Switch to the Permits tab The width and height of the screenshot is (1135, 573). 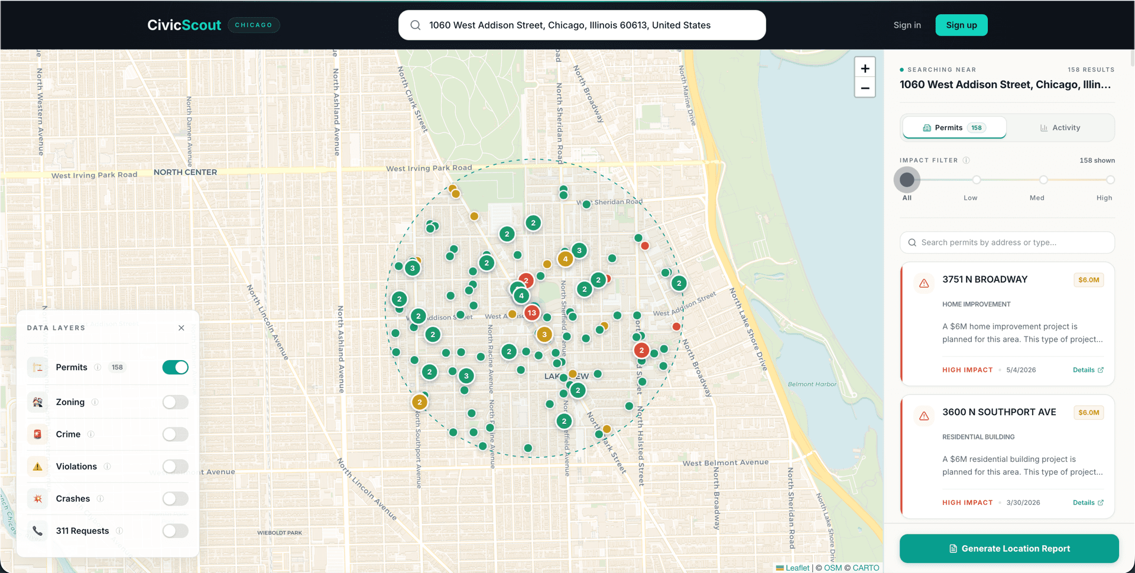click(954, 128)
